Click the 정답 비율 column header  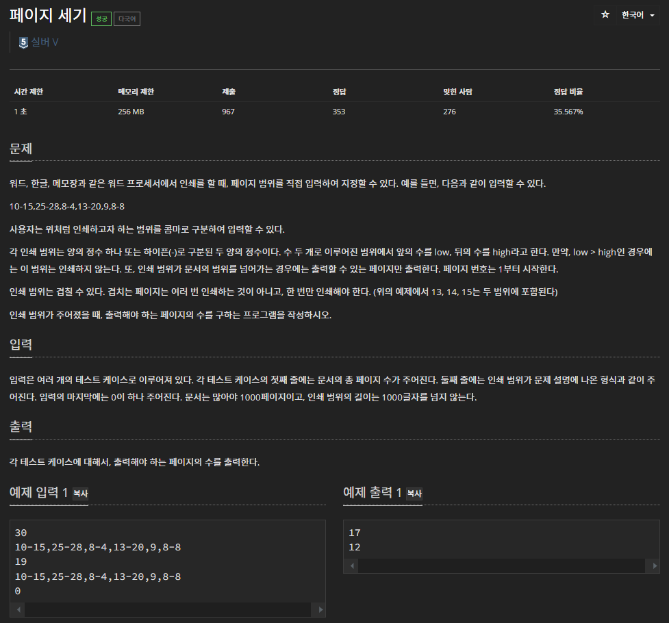568,92
